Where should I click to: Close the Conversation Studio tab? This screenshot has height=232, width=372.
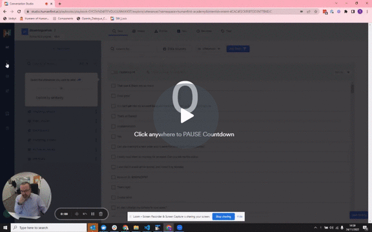(51, 4)
